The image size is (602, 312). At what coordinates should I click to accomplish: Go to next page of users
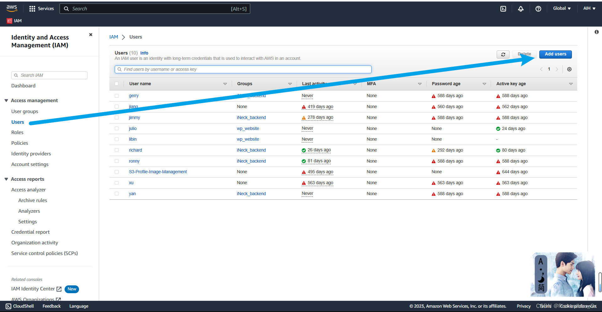[x=557, y=69]
